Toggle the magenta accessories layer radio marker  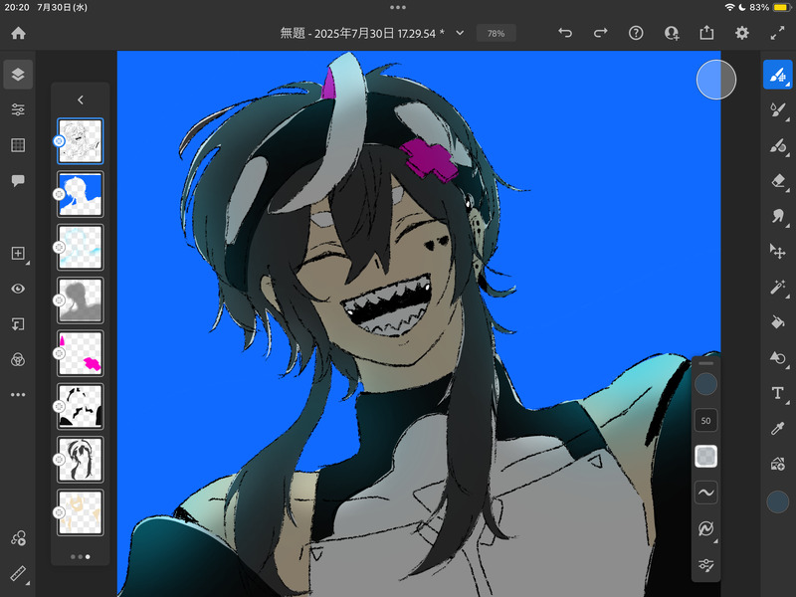pos(59,353)
